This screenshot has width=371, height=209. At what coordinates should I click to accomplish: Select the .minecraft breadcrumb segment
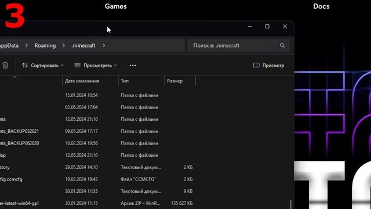83,45
